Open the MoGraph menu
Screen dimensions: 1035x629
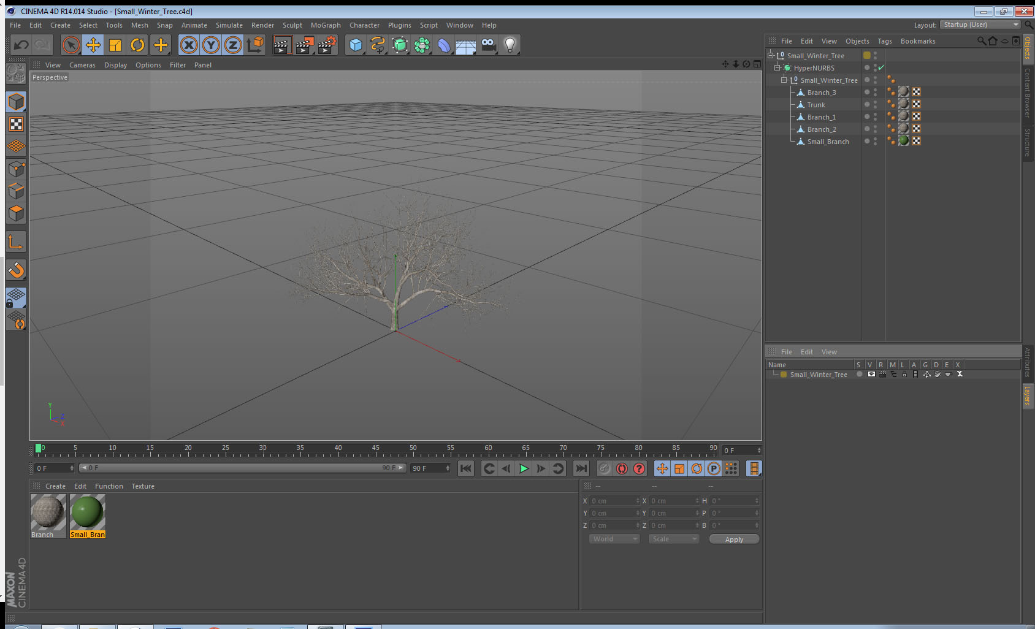pos(326,25)
